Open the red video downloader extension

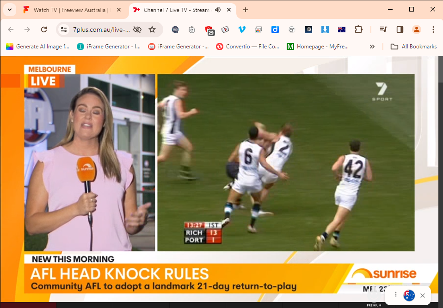(x=225, y=30)
